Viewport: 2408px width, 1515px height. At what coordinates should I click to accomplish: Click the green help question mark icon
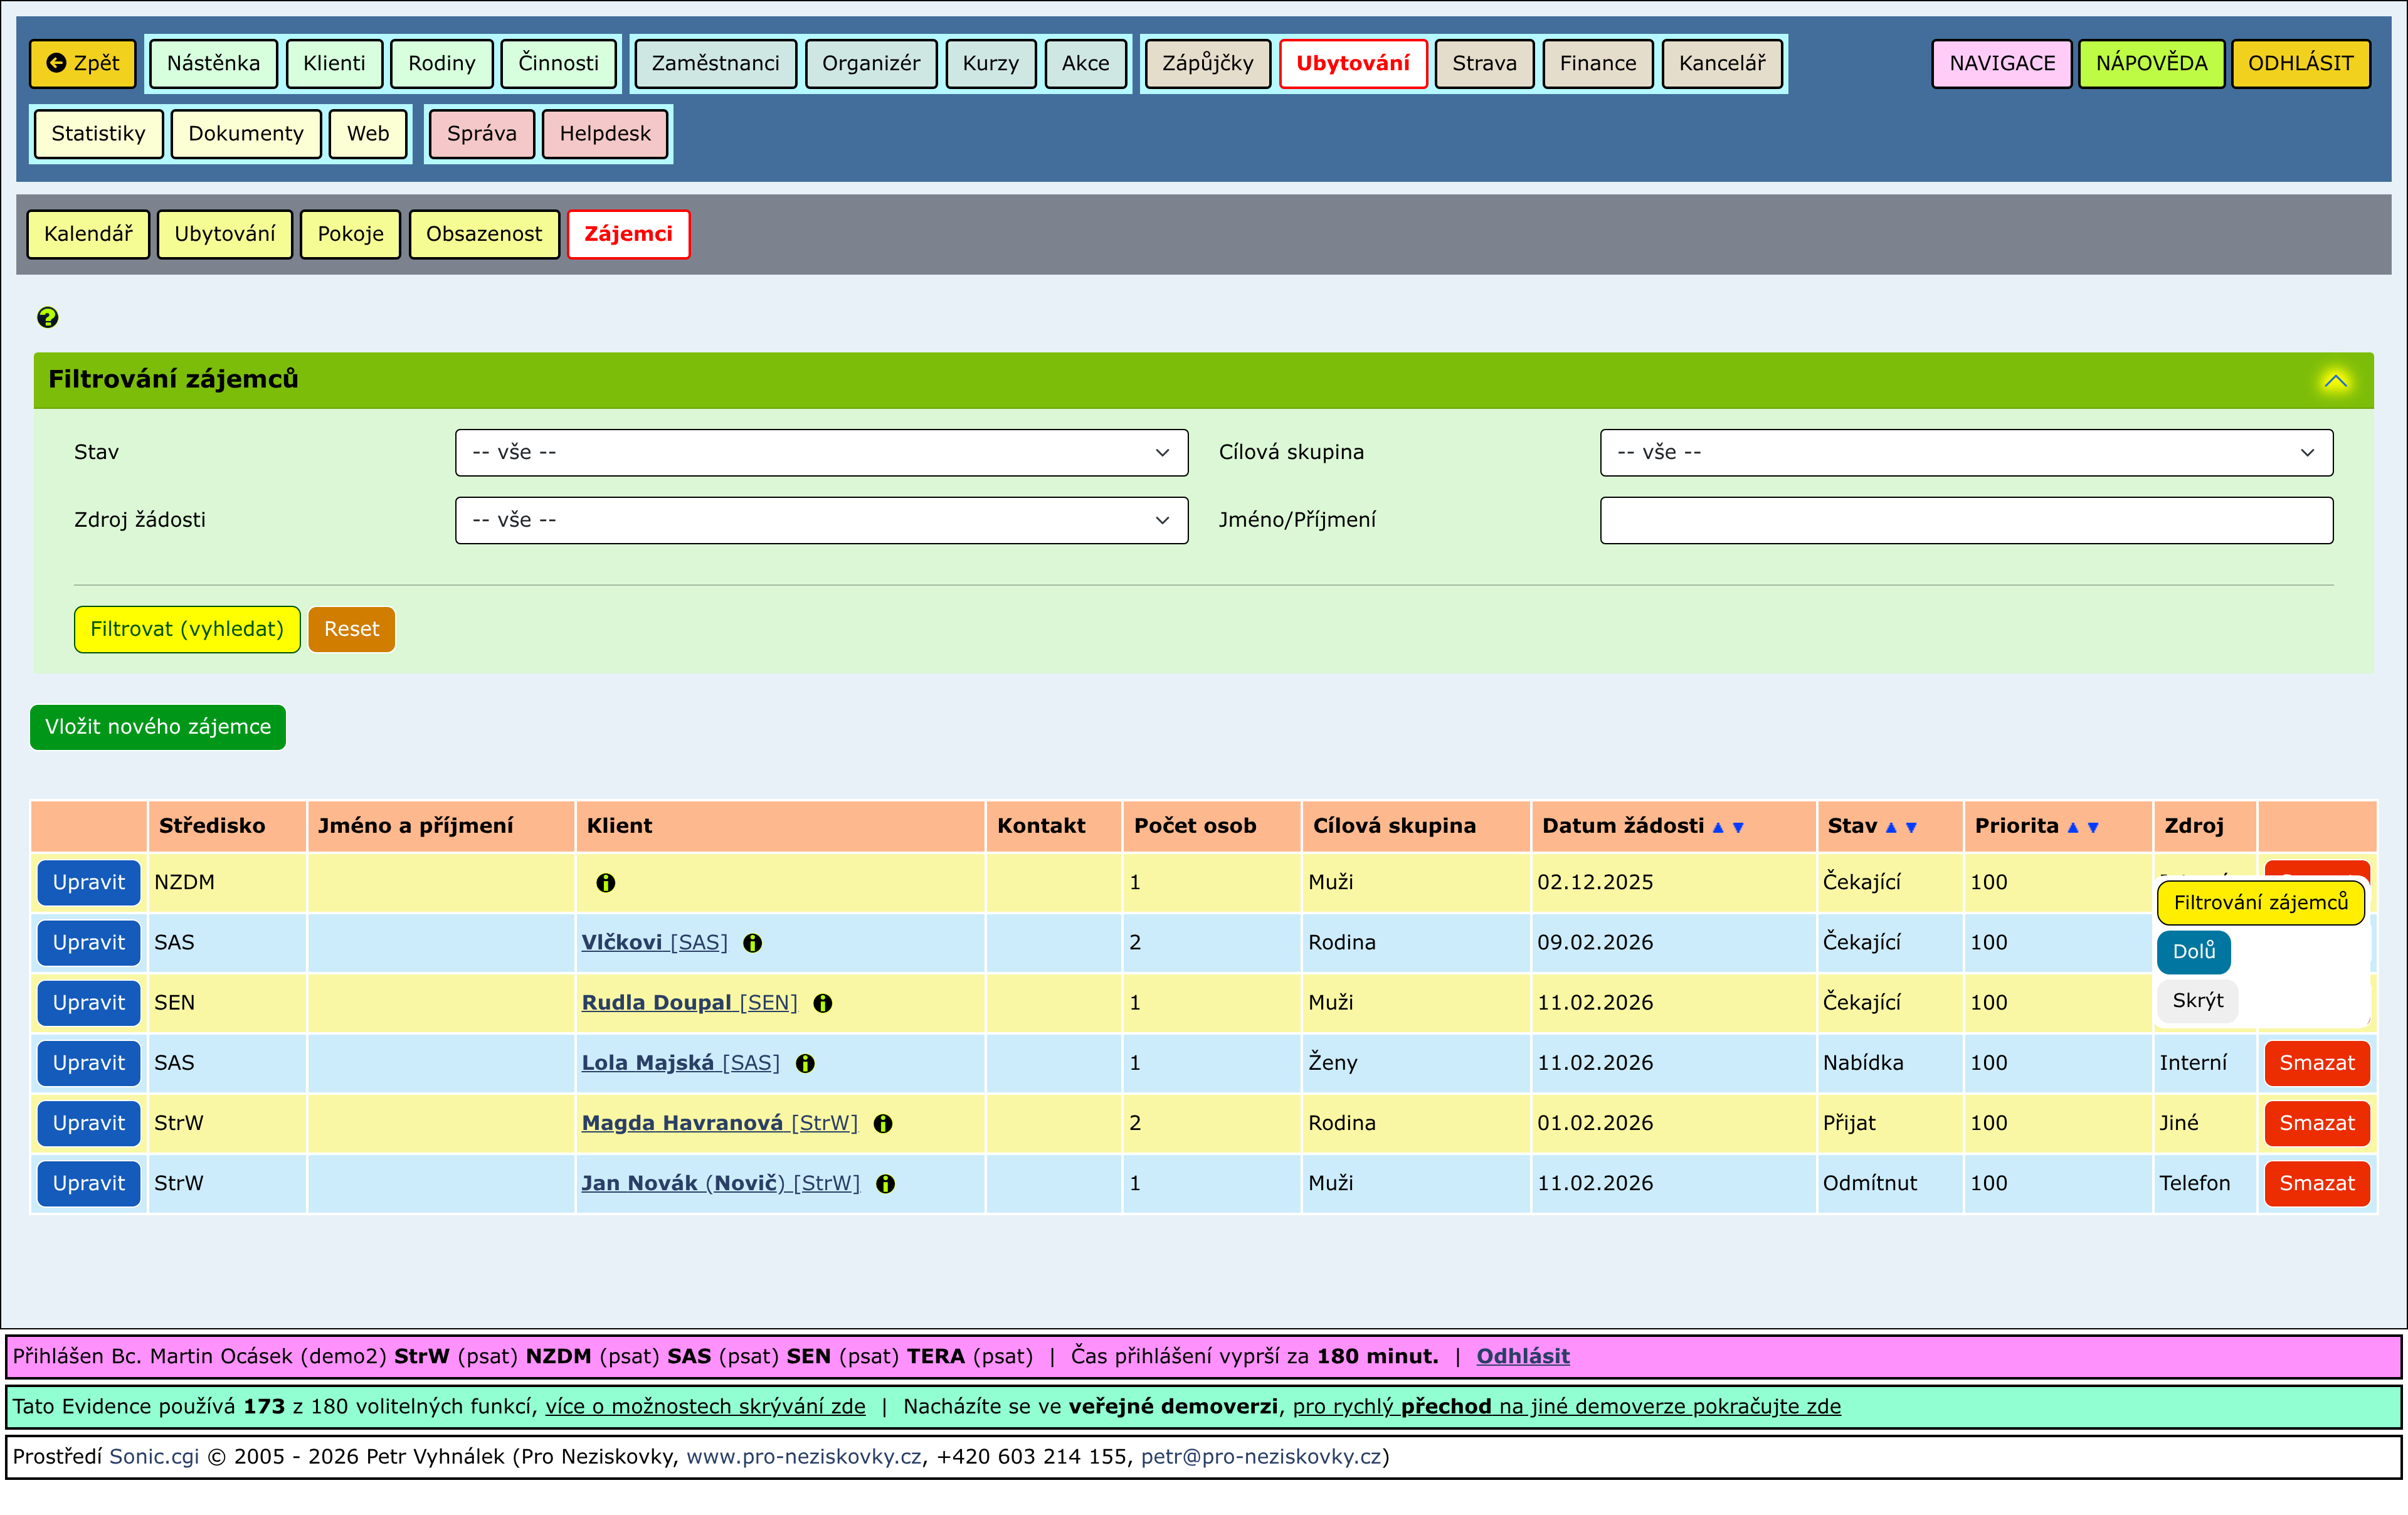point(47,317)
